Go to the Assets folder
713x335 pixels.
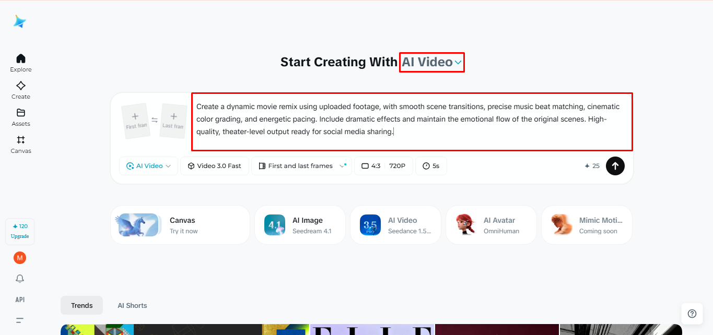click(21, 117)
